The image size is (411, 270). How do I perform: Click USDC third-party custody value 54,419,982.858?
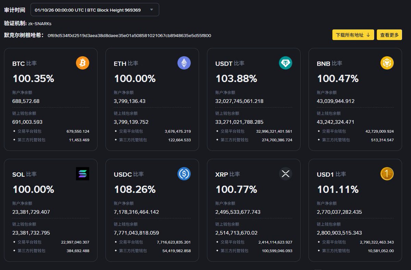(x=176, y=251)
